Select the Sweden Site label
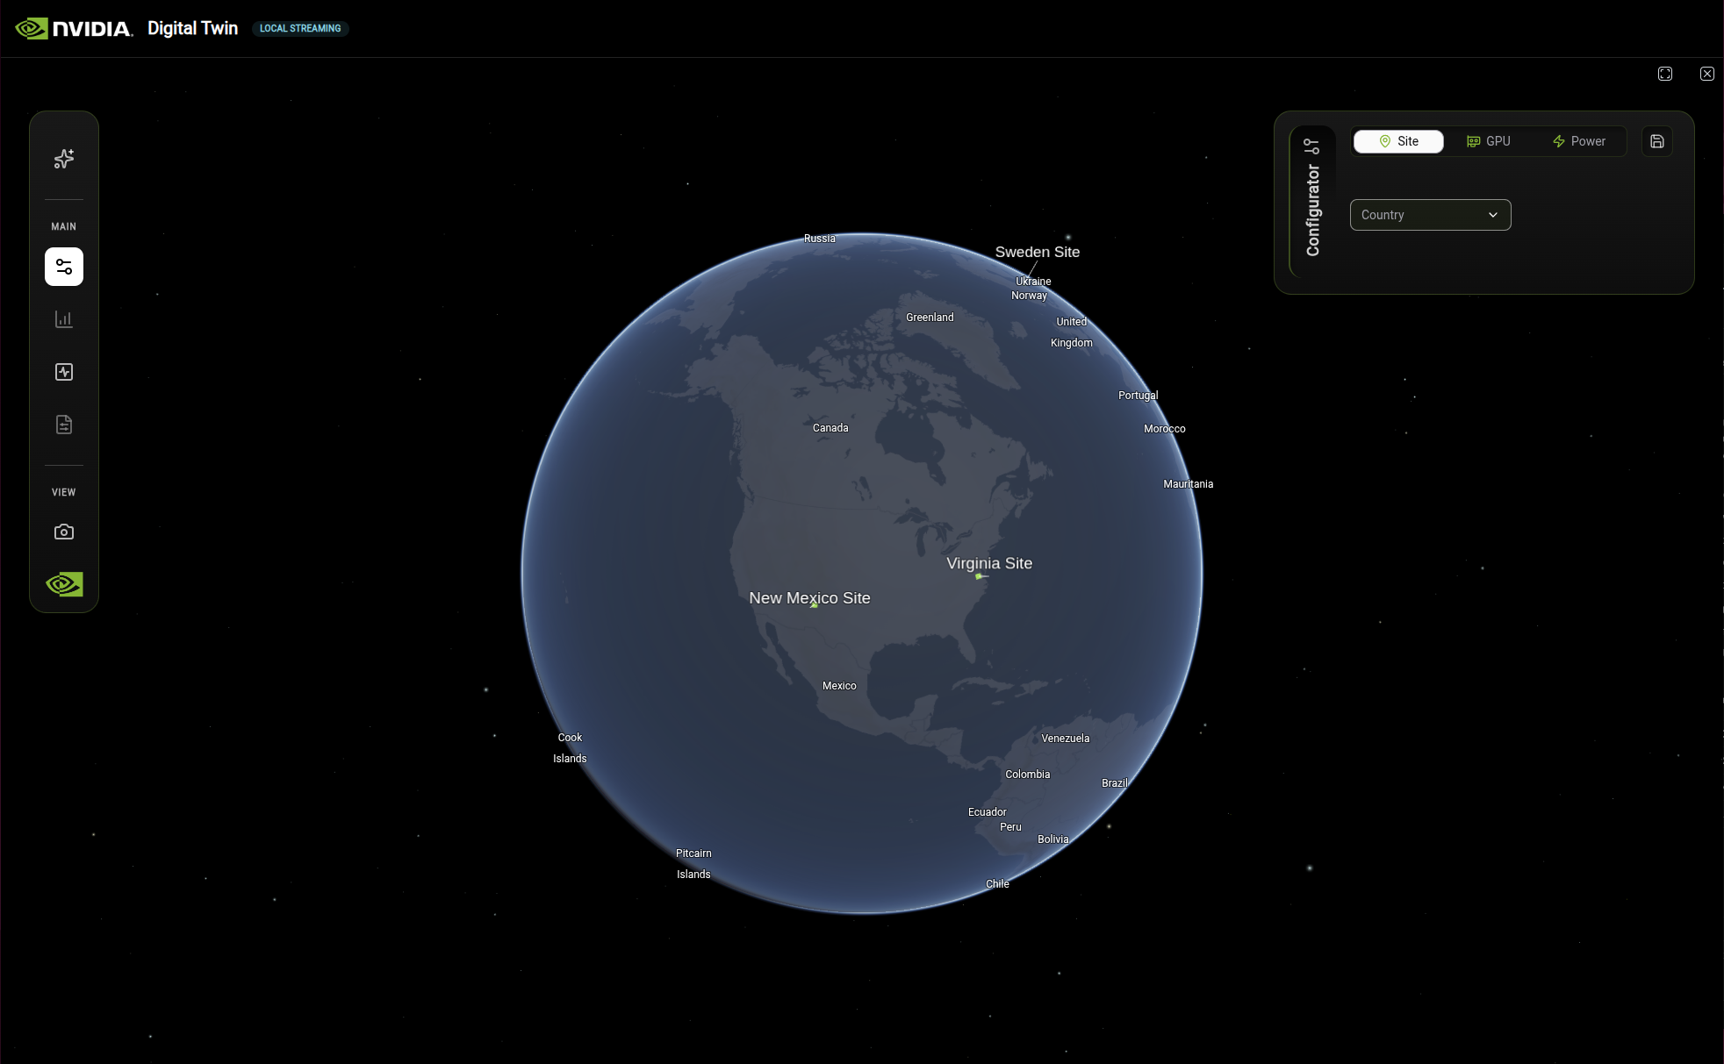Screen dimensions: 1724x1064 pos(1037,252)
